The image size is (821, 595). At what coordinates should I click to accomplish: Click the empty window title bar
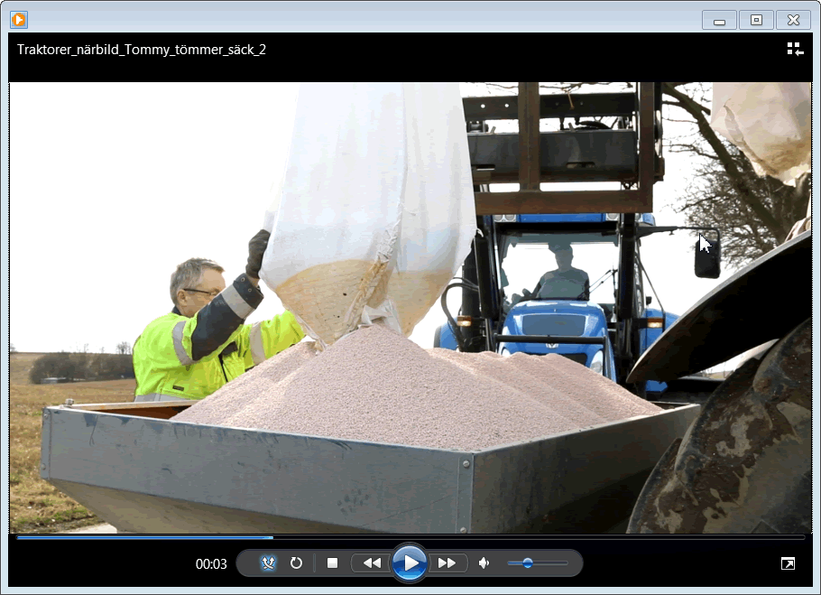(361, 20)
